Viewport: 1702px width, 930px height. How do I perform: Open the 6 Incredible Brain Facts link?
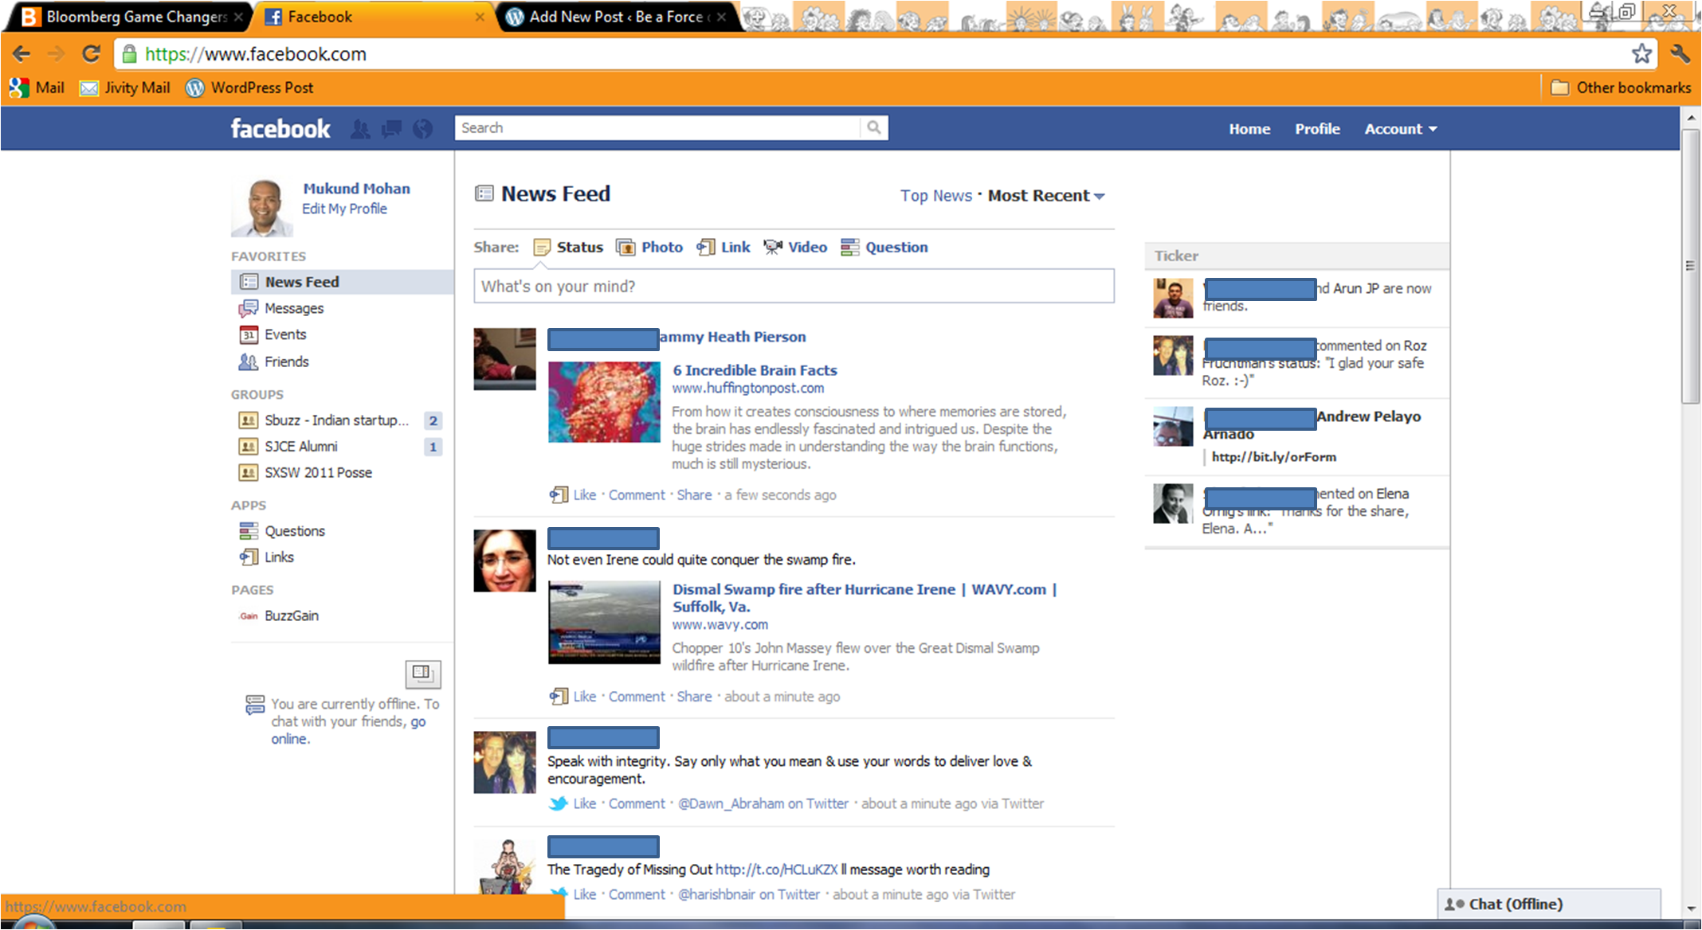(754, 370)
